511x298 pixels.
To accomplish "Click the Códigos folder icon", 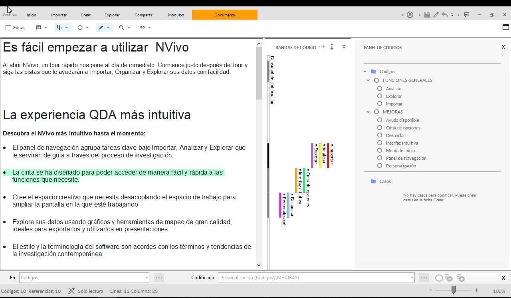I will (x=373, y=72).
